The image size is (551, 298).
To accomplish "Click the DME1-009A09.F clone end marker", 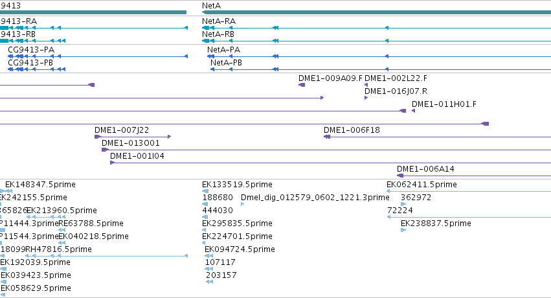I will tap(302, 85).
